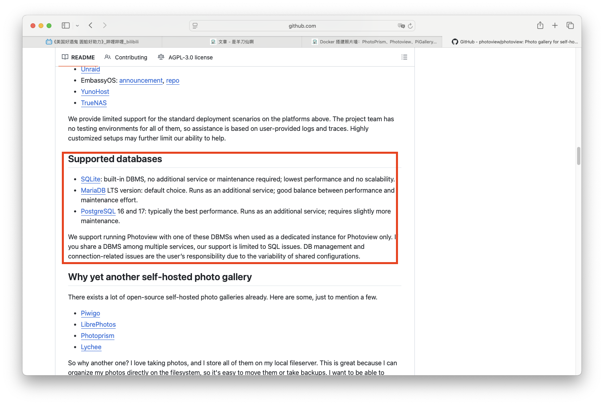Select the GitHub photoview/photoview tab
Screen dimensions: 604x405
coord(512,42)
